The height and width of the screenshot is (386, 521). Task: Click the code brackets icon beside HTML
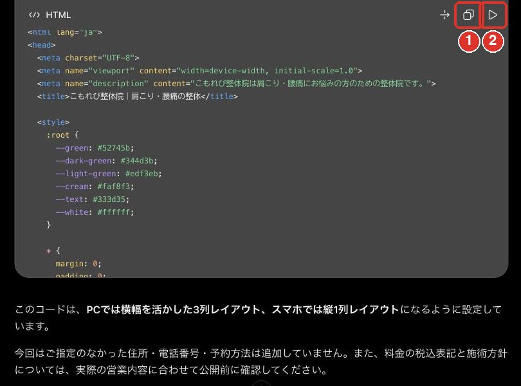coord(34,15)
